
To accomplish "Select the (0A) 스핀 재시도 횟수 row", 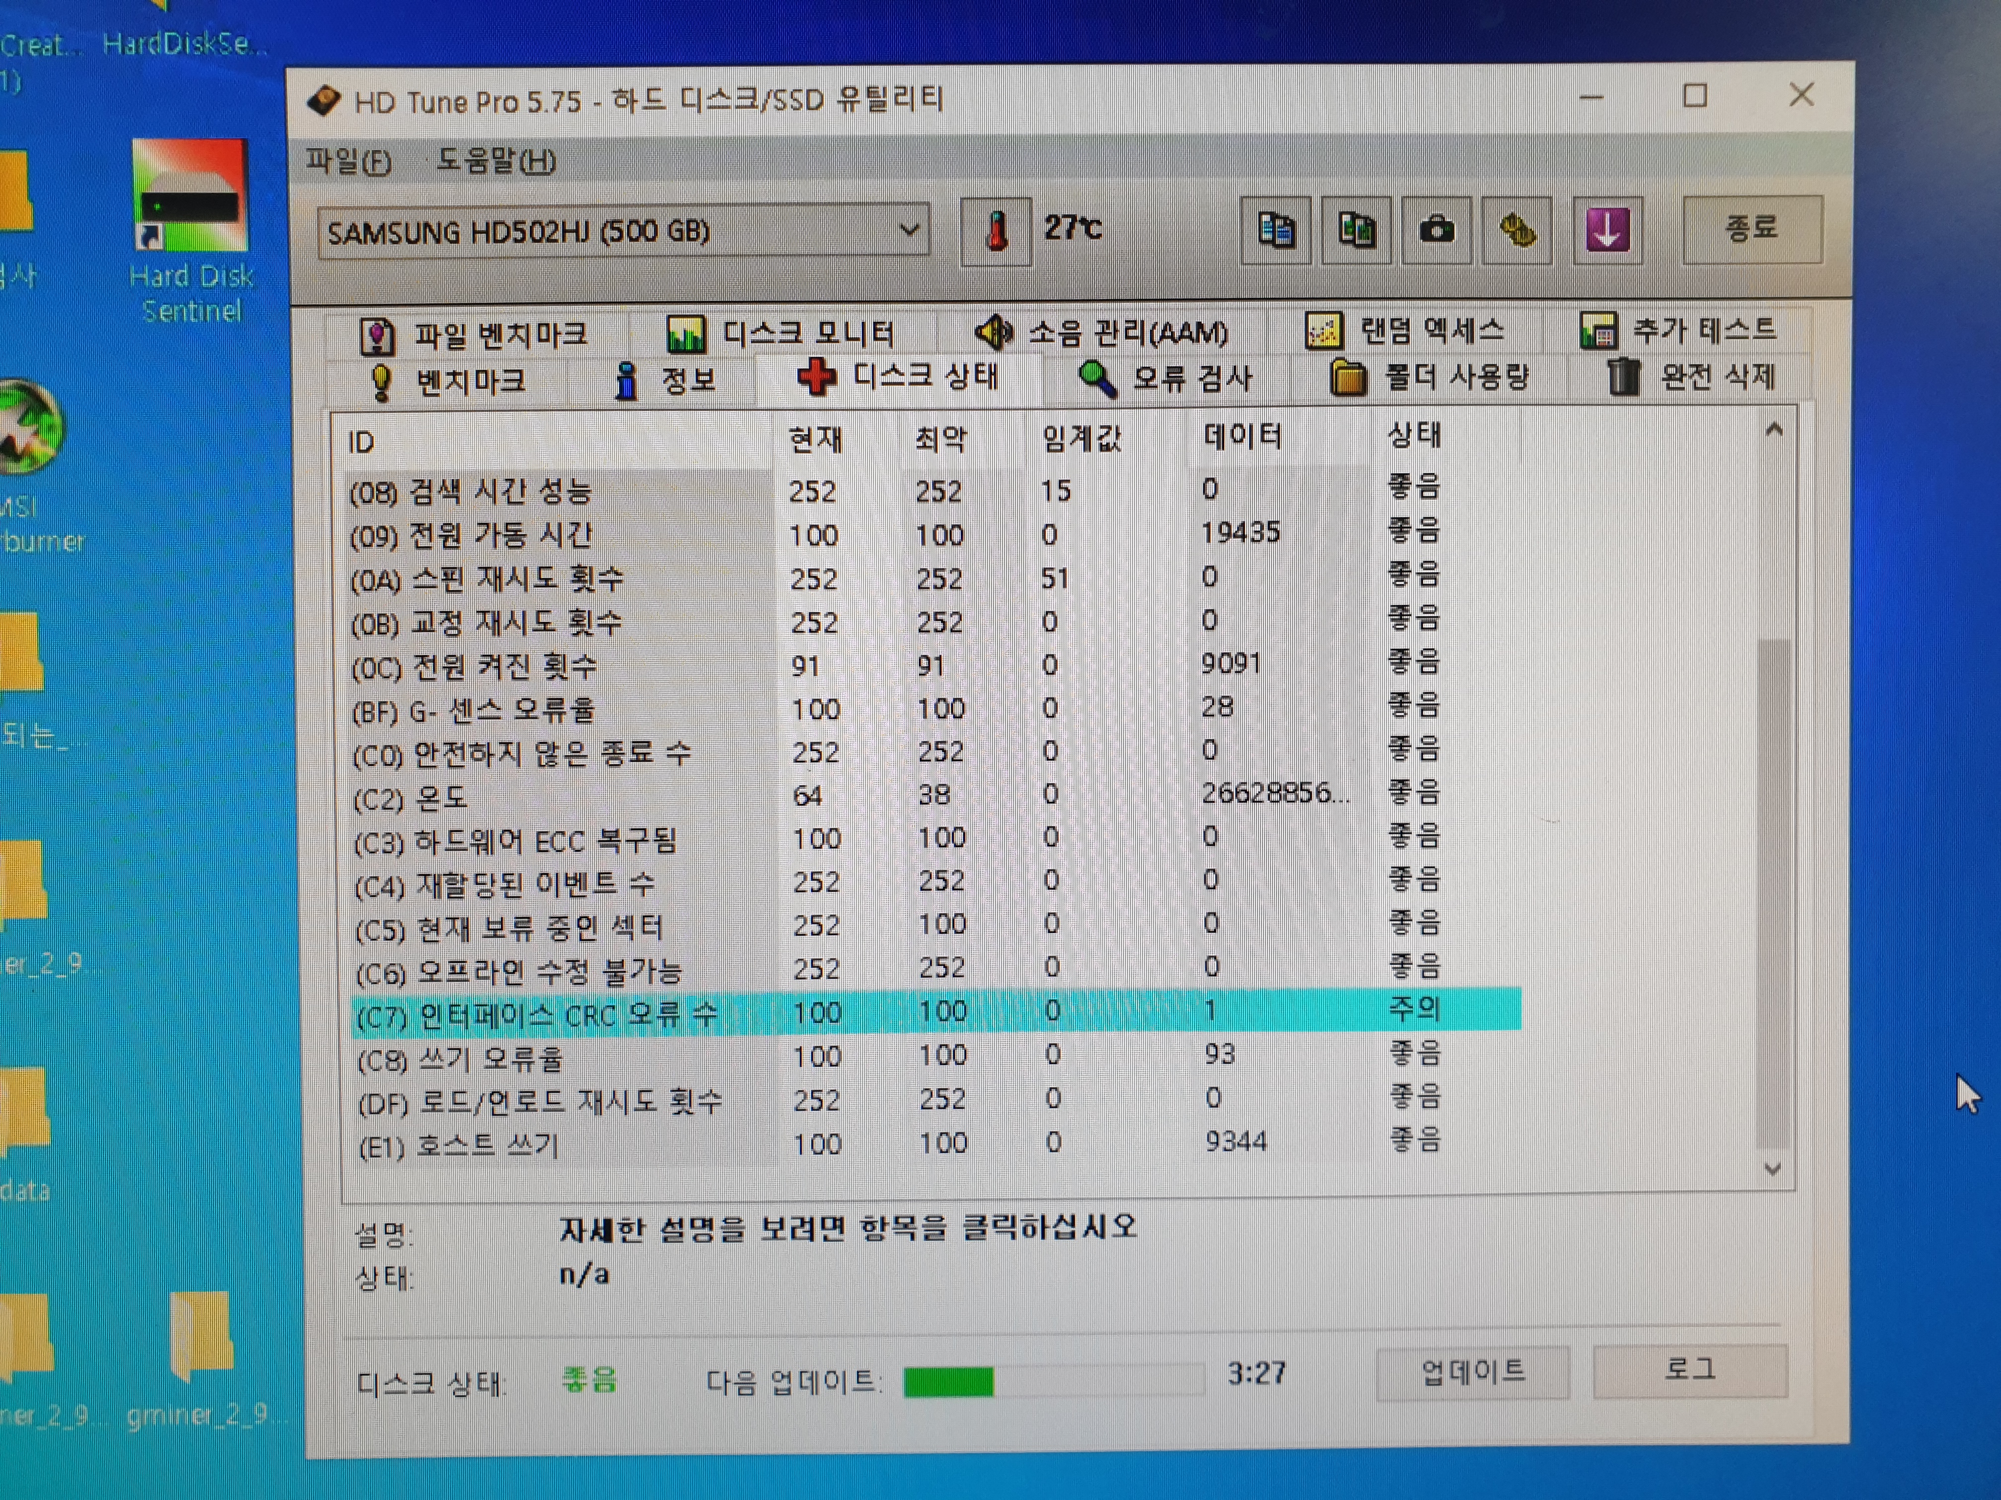I will pos(932,578).
